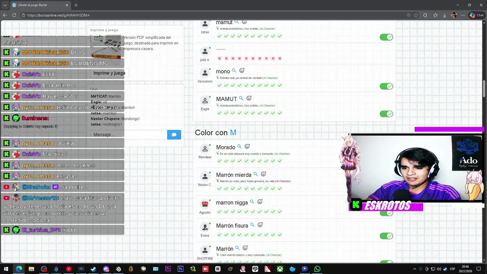The width and height of the screenshot is (487, 274).
Task: Open Ai Checker link under Morado
Action: coord(282,154)
